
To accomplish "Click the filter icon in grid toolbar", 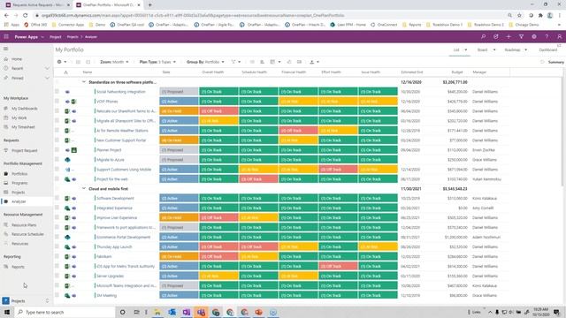I will (233, 62).
